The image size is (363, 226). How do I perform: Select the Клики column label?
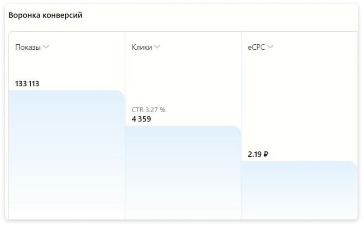click(x=142, y=47)
